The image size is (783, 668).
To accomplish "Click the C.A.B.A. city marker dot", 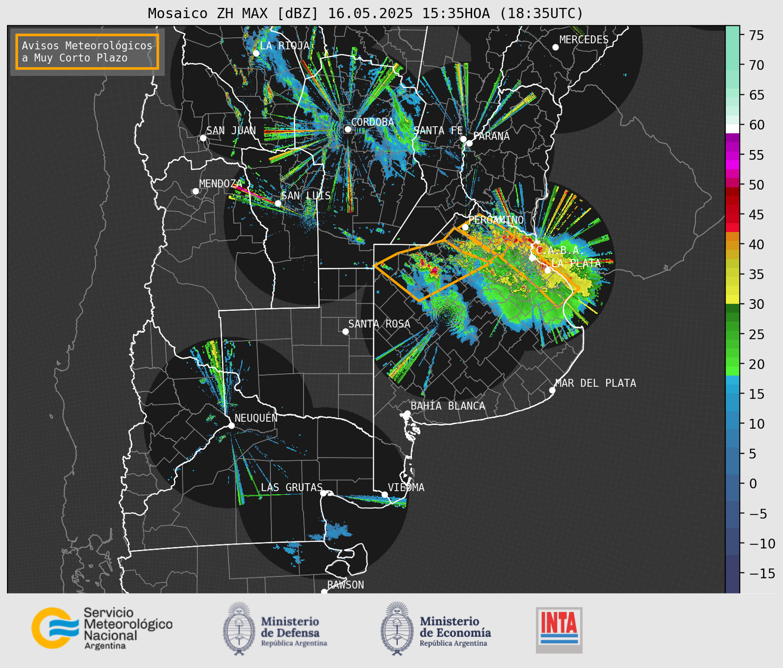I will pos(532,258).
